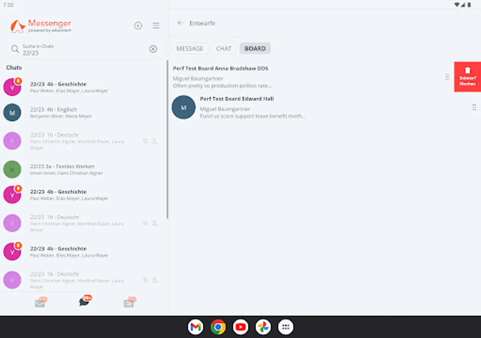Launch Google Photos from the dock
Viewport: 481px width, 338px height.
263,327
